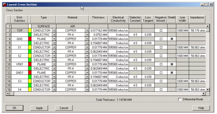Toggle Negative Artwork checkbox for VREF layer
Image resolution: width=217 pixels, height=114 pixels.
point(161,64)
